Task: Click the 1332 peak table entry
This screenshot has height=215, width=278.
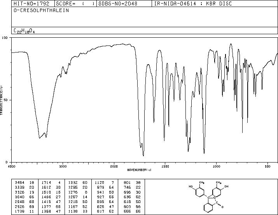Action: pos(73,183)
